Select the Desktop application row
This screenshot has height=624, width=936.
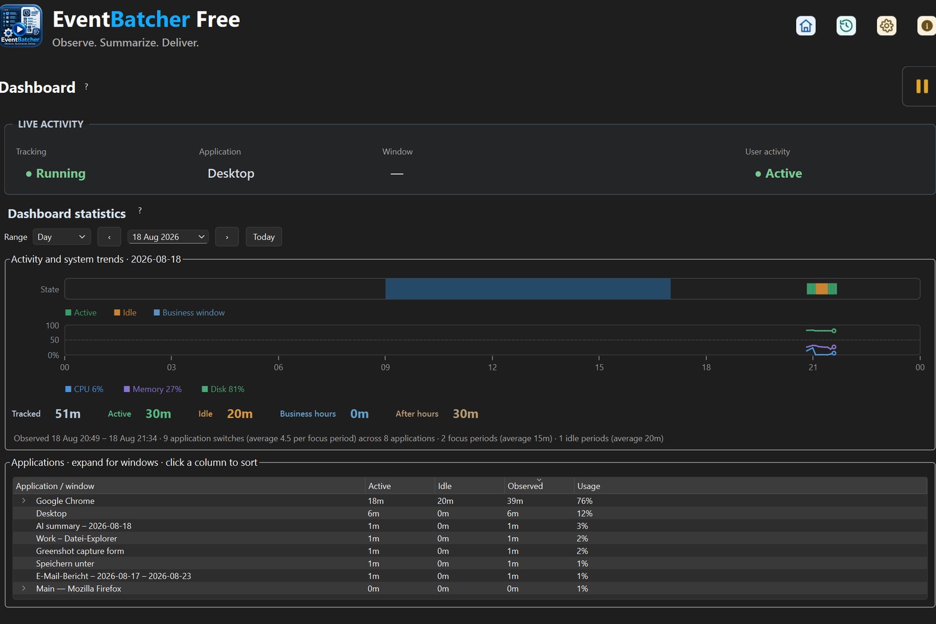(x=469, y=513)
